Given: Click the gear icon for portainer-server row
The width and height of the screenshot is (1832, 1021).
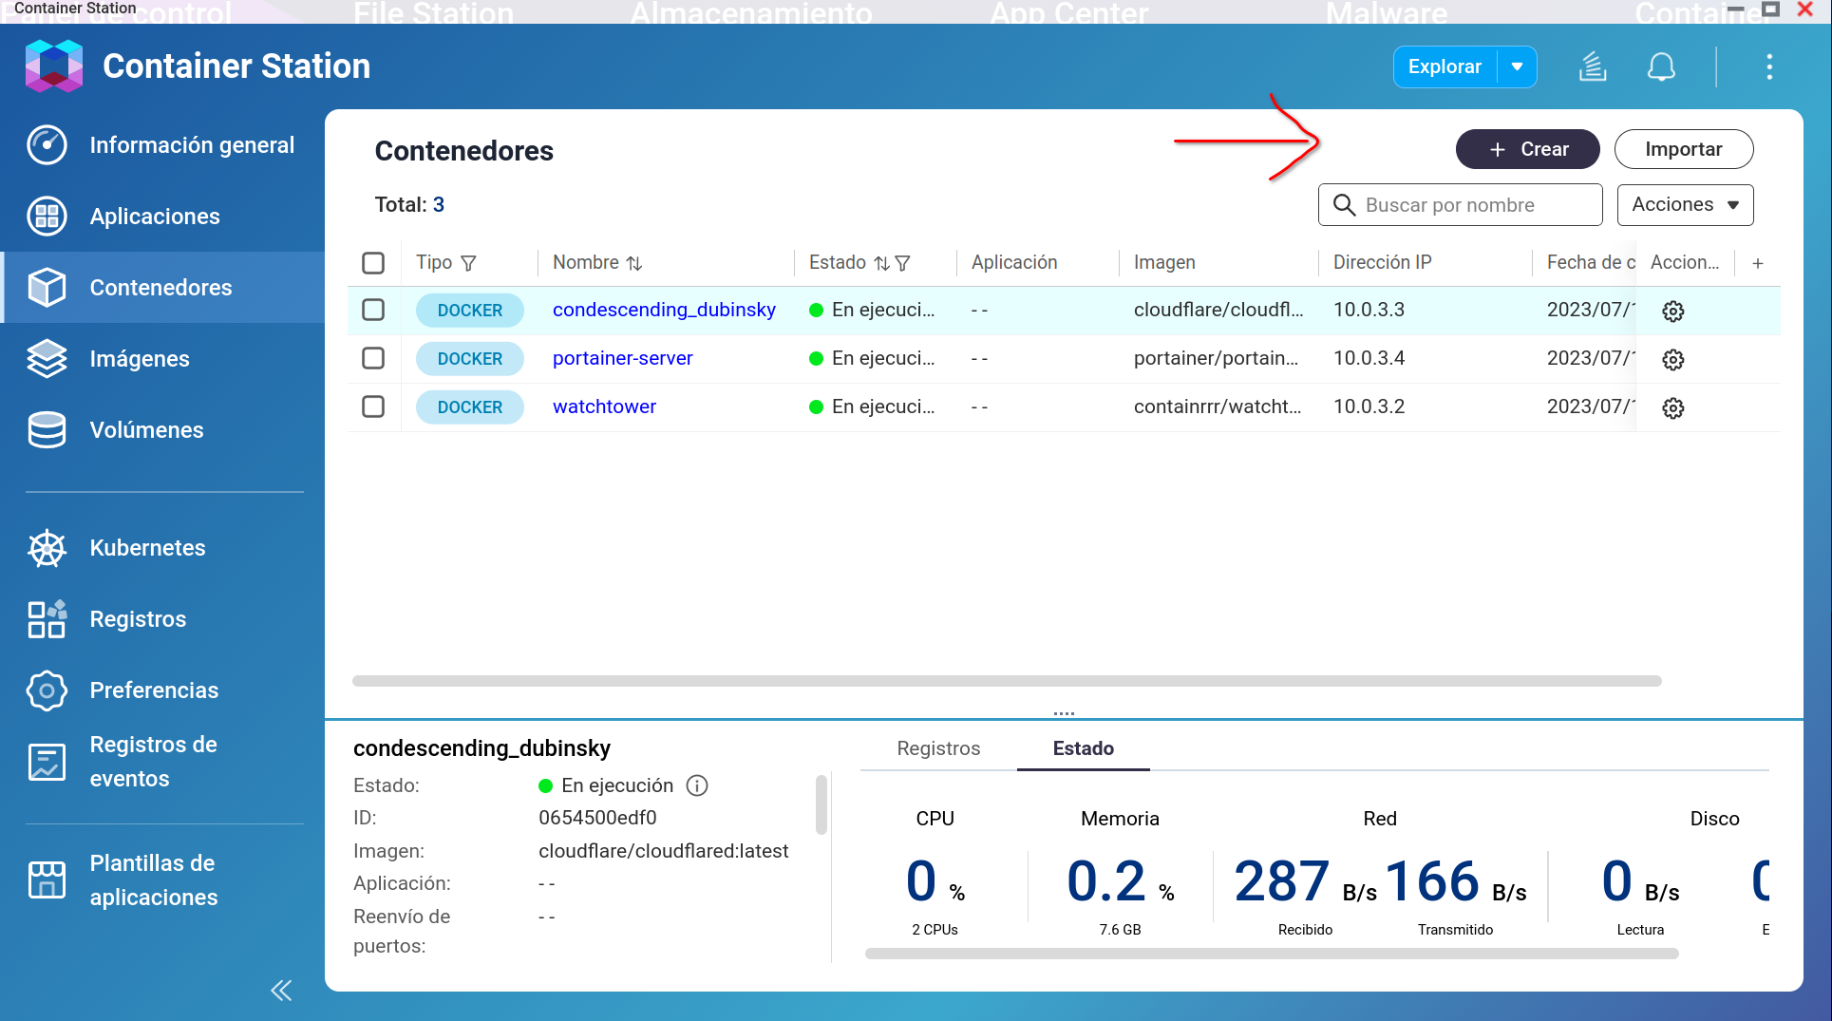Looking at the screenshot, I should (x=1672, y=360).
